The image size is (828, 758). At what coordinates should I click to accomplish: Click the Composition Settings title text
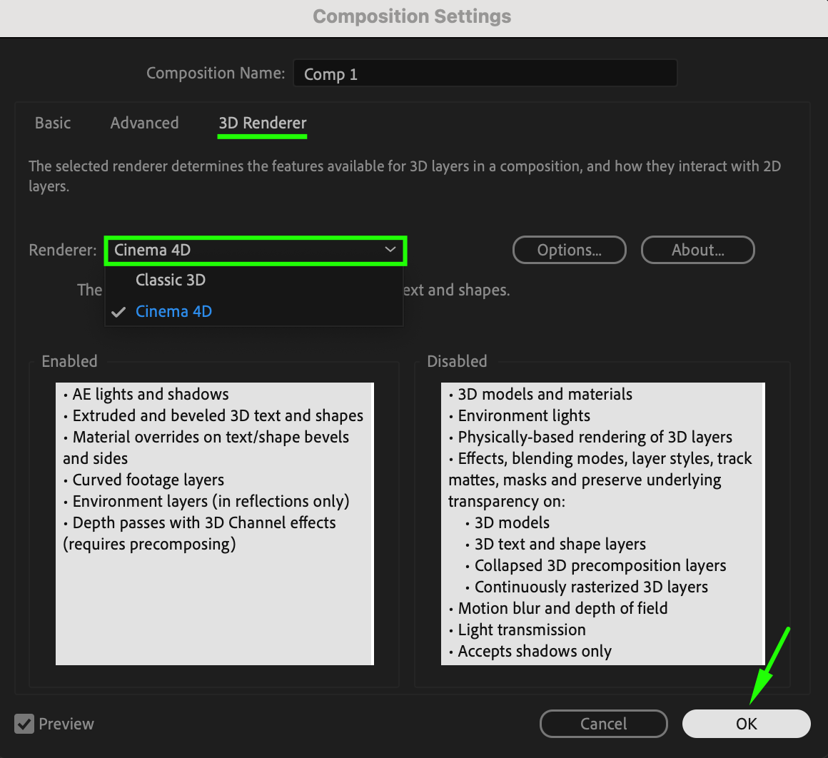(412, 16)
